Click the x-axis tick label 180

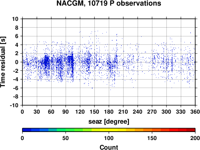tap(109, 112)
